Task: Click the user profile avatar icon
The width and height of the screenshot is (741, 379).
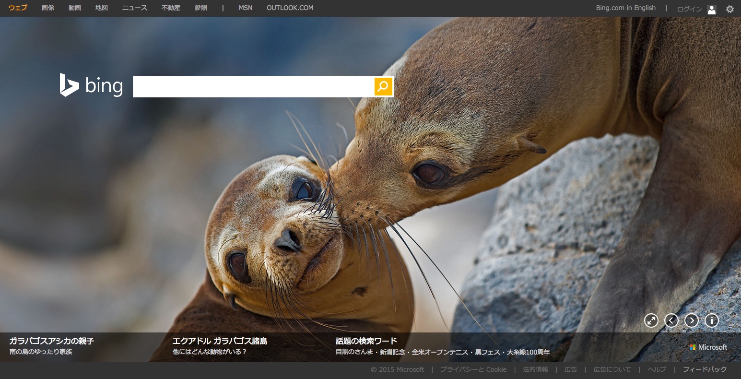Action: coord(712,9)
